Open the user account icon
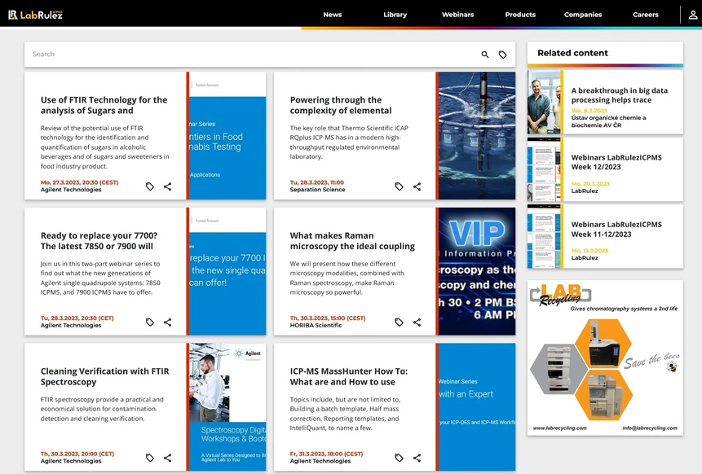 [x=692, y=15]
